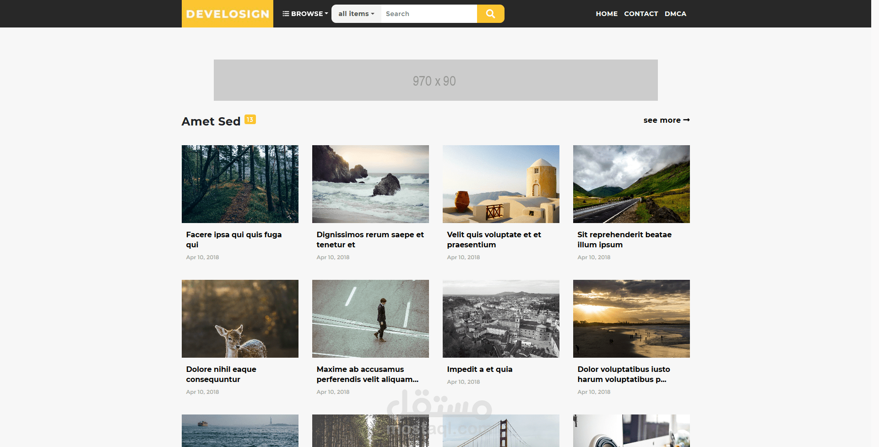Follow the 'see more' link
The width and height of the screenshot is (879, 447).
pos(667,120)
